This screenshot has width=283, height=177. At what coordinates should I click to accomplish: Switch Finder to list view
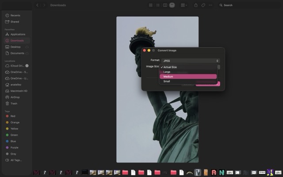158,5
